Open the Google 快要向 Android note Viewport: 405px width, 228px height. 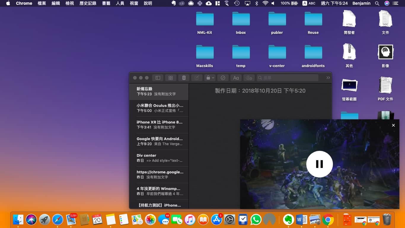[x=159, y=142]
